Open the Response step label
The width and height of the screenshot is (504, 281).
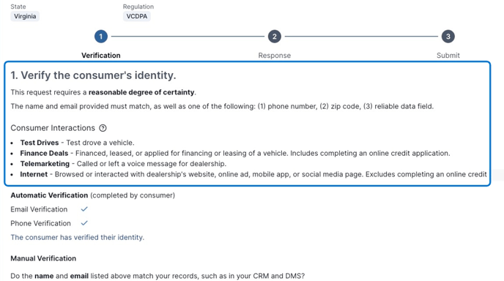pyautogui.click(x=275, y=55)
